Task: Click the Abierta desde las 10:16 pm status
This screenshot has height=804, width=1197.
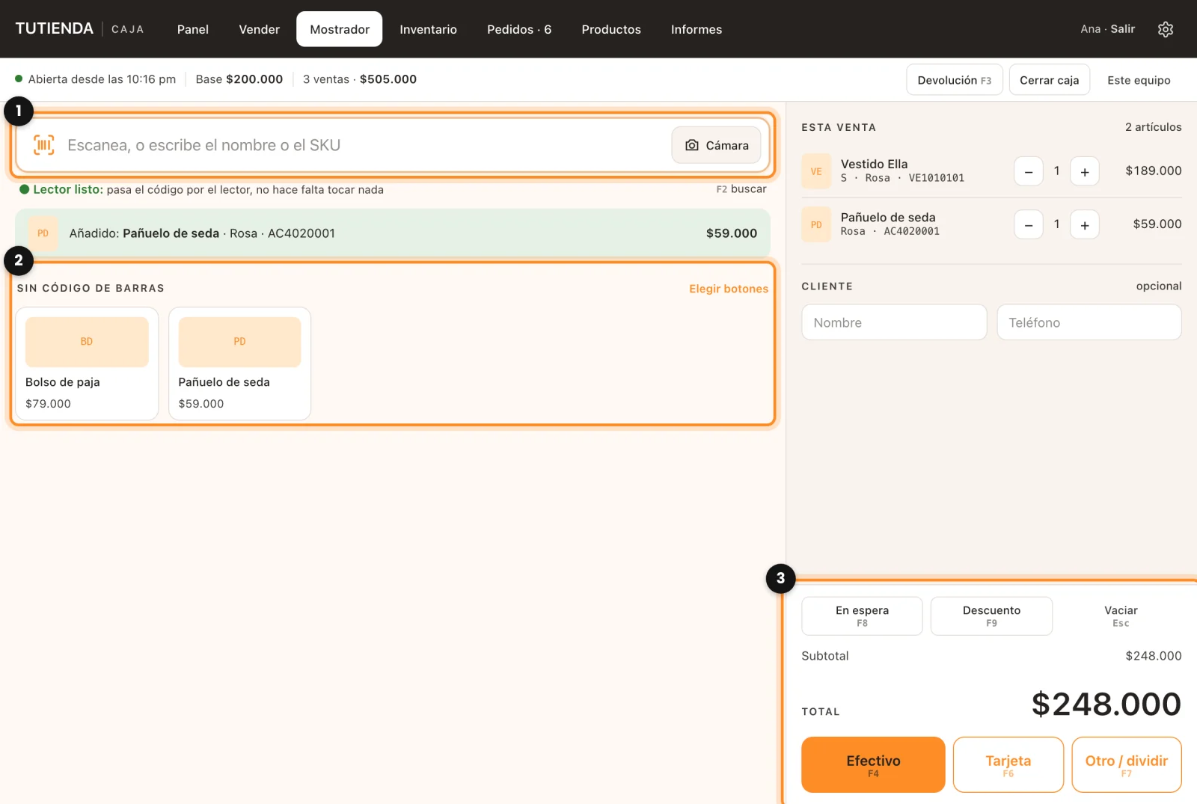Action: click(x=96, y=79)
